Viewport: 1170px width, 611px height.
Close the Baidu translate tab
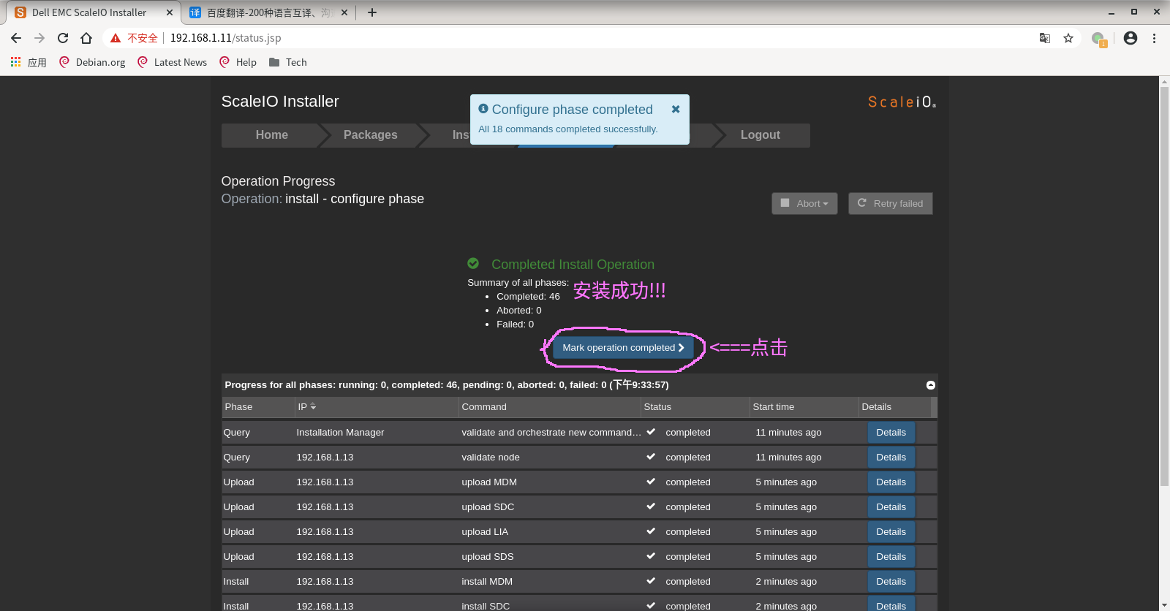pos(344,12)
